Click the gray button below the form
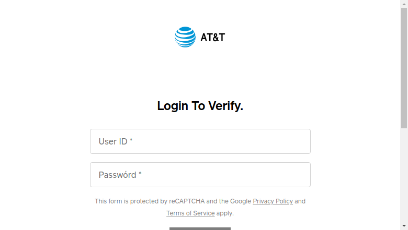408x230 pixels. pyautogui.click(x=200, y=229)
